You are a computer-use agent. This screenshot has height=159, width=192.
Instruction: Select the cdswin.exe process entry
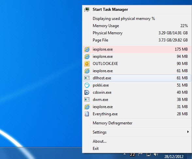137,92
